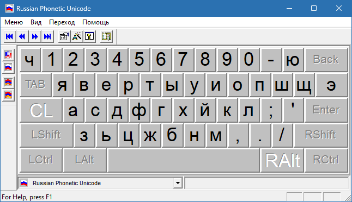The image size is (352, 202).
Task: Click the ь soft sign key
Action: click(106, 135)
